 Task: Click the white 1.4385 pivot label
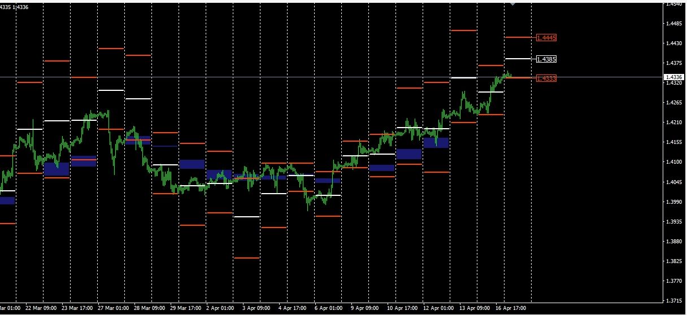click(546, 59)
